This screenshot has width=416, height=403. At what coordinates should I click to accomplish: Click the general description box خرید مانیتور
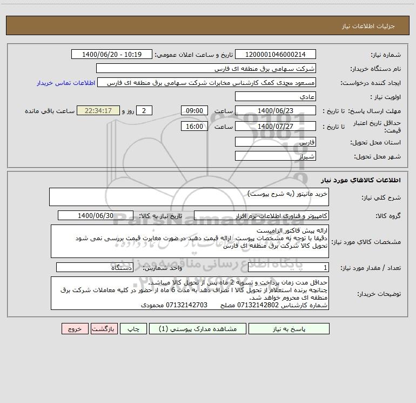[189, 197]
